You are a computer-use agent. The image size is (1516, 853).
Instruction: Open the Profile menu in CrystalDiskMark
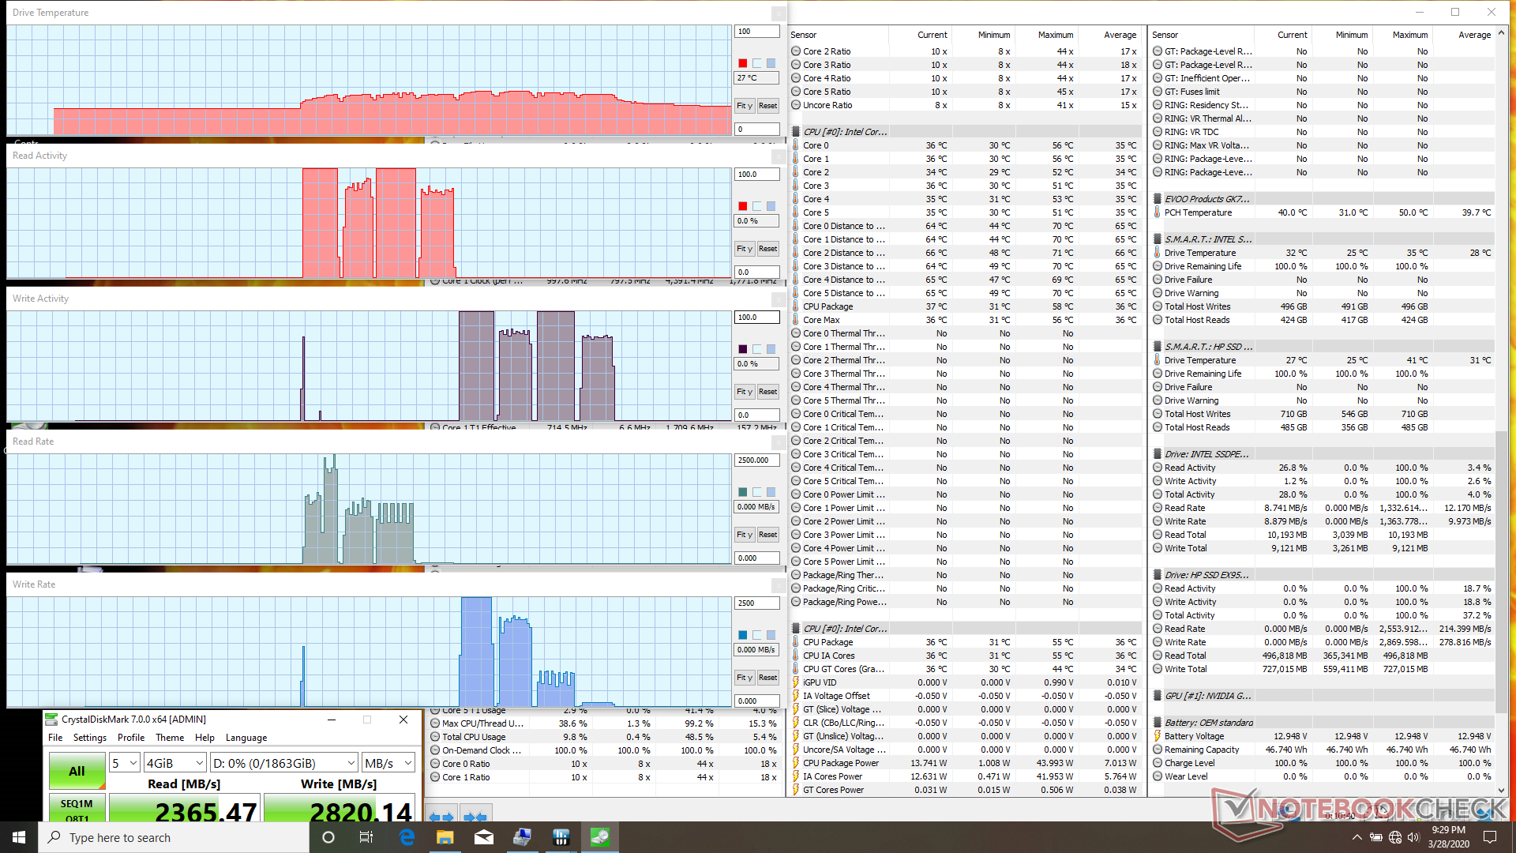(x=131, y=738)
